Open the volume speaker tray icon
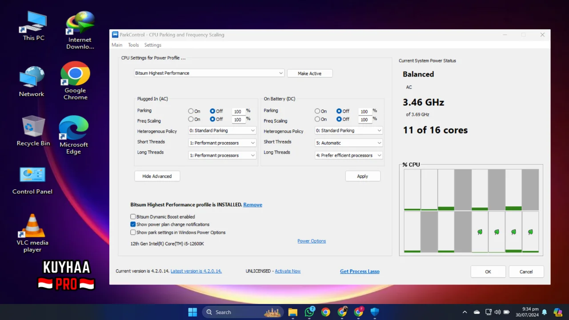 pyautogui.click(x=497, y=312)
